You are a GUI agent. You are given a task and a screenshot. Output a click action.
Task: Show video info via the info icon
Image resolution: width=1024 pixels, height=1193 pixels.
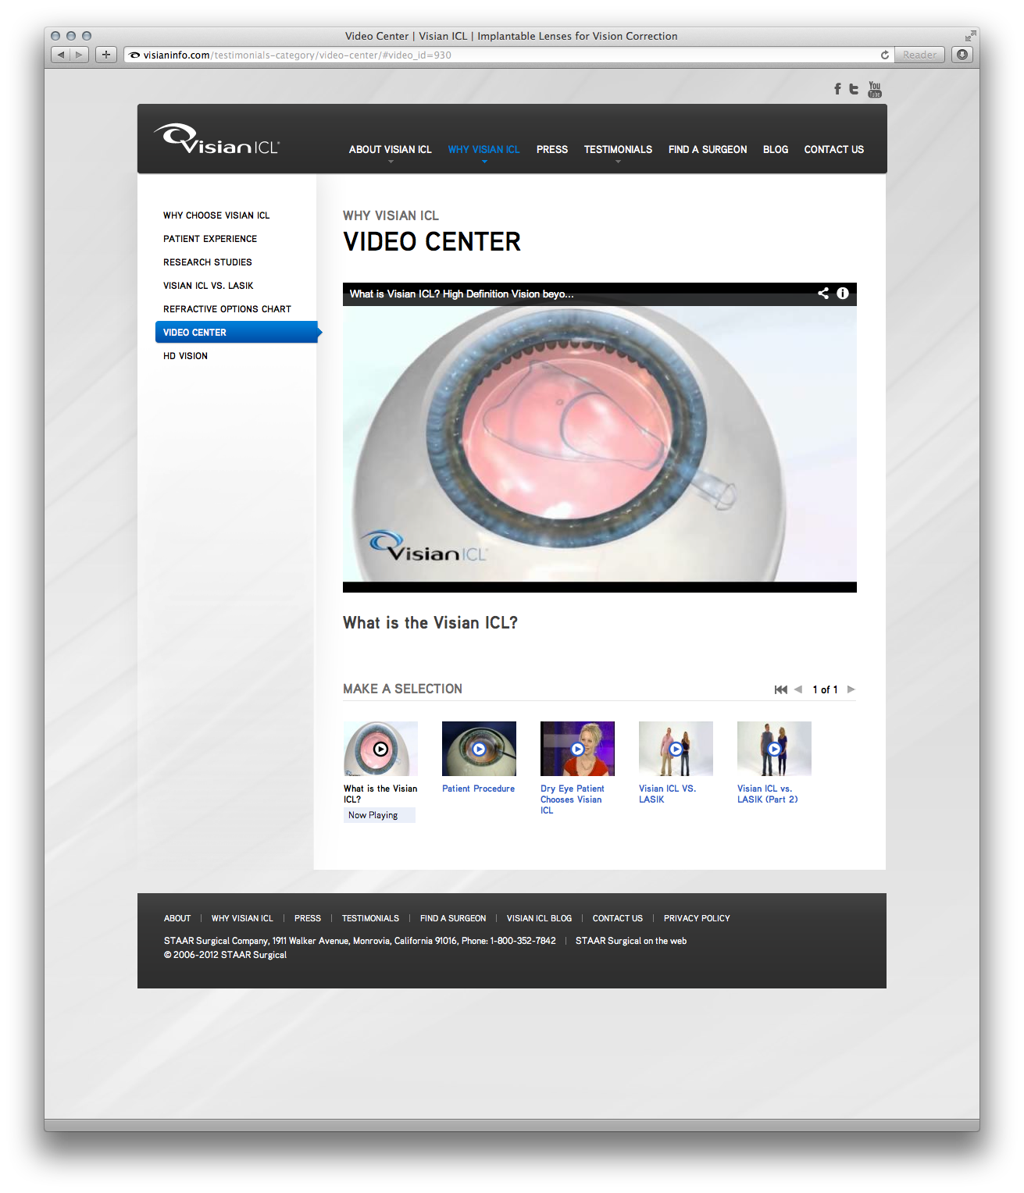[x=843, y=294]
